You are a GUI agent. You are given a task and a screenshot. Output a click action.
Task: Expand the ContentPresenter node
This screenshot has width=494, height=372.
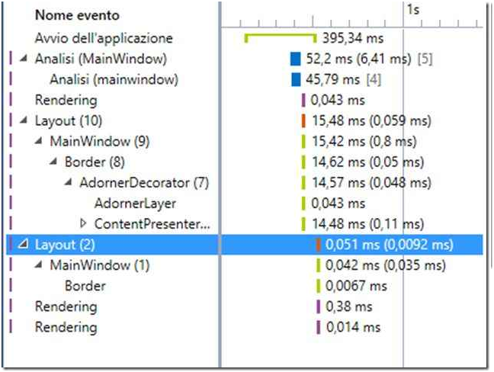[83, 223]
